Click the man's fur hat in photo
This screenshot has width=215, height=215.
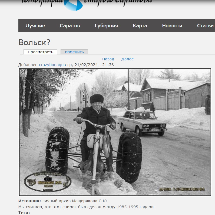click(x=97, y=99)
